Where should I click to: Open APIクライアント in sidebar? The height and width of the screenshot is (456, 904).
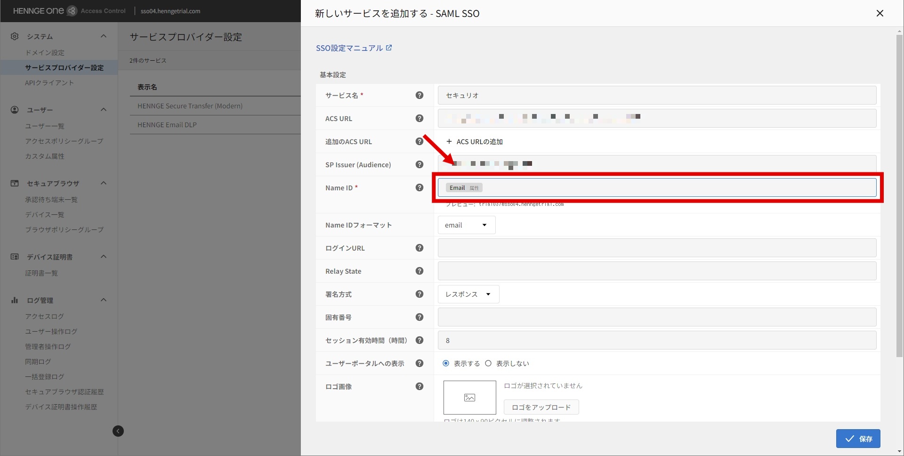click(x=49, y=83)
